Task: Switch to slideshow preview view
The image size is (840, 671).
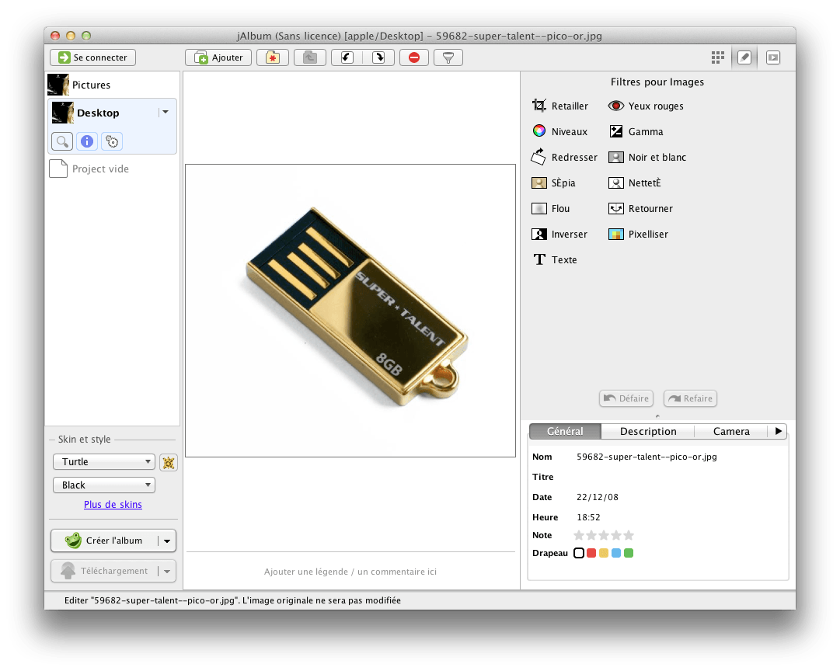Action: click(x=773, y=57)
